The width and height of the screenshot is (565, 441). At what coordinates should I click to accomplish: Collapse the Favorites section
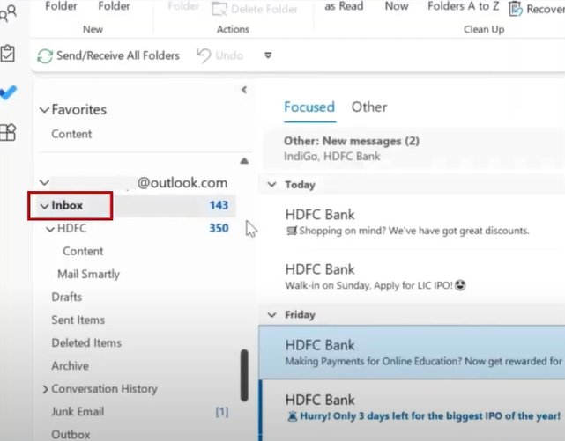pos(44,110)
